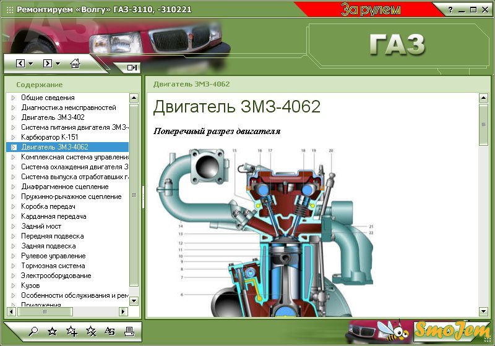Viewport: 495px width, 346px height.
Task: Click contents horizontal scroll-right arrow
Action: (x=123, y=311)
